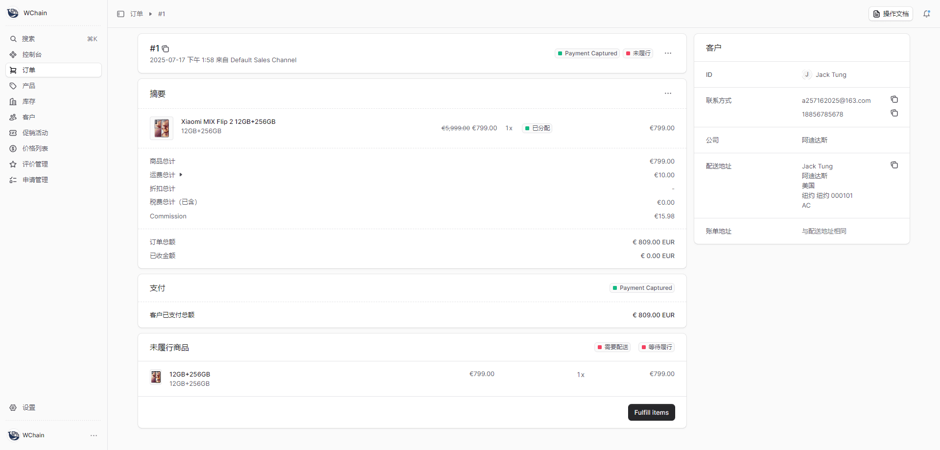Click the Jack Tung customer link

tap(830, 75)
